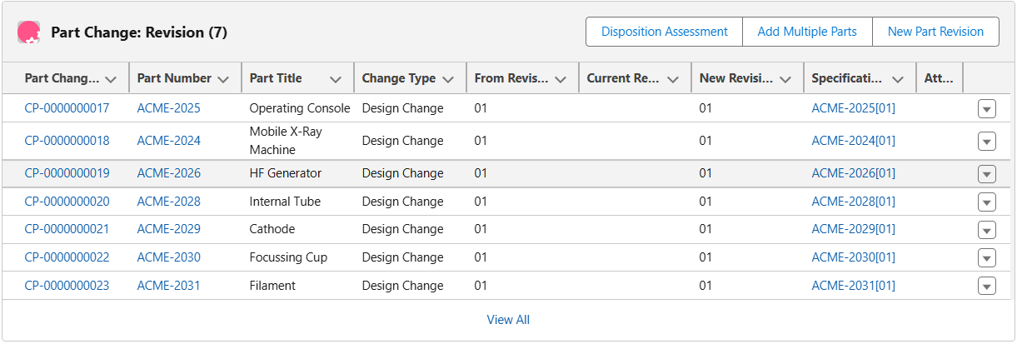Open part change record CP-0000000020

point(67,202)
